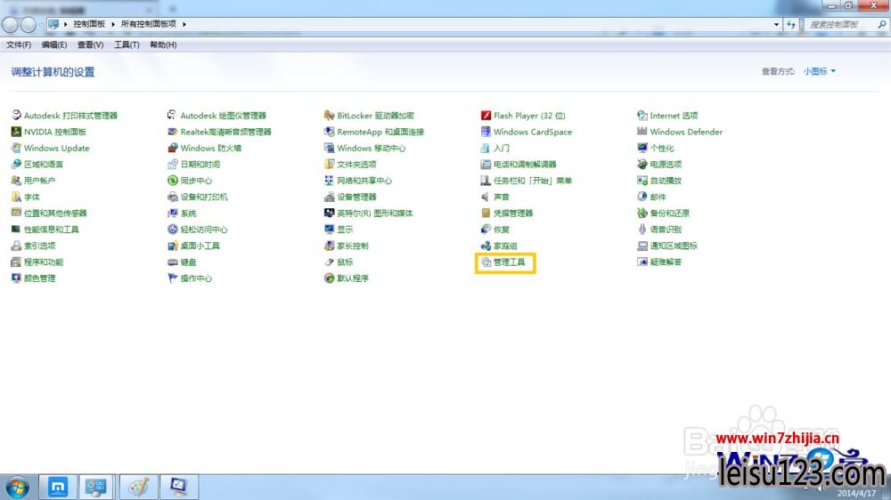Click the 疑难解答 icon

point(642,262)
